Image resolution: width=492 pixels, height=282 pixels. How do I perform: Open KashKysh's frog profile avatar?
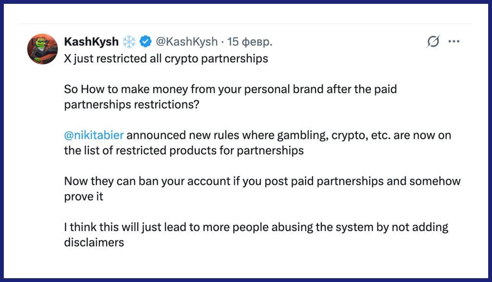click(42, 49)
